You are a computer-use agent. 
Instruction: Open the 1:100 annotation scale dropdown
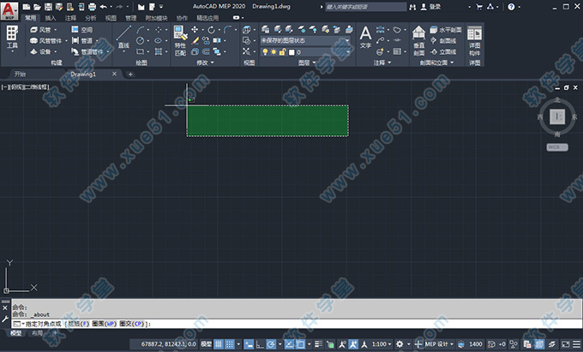[382, 344]
